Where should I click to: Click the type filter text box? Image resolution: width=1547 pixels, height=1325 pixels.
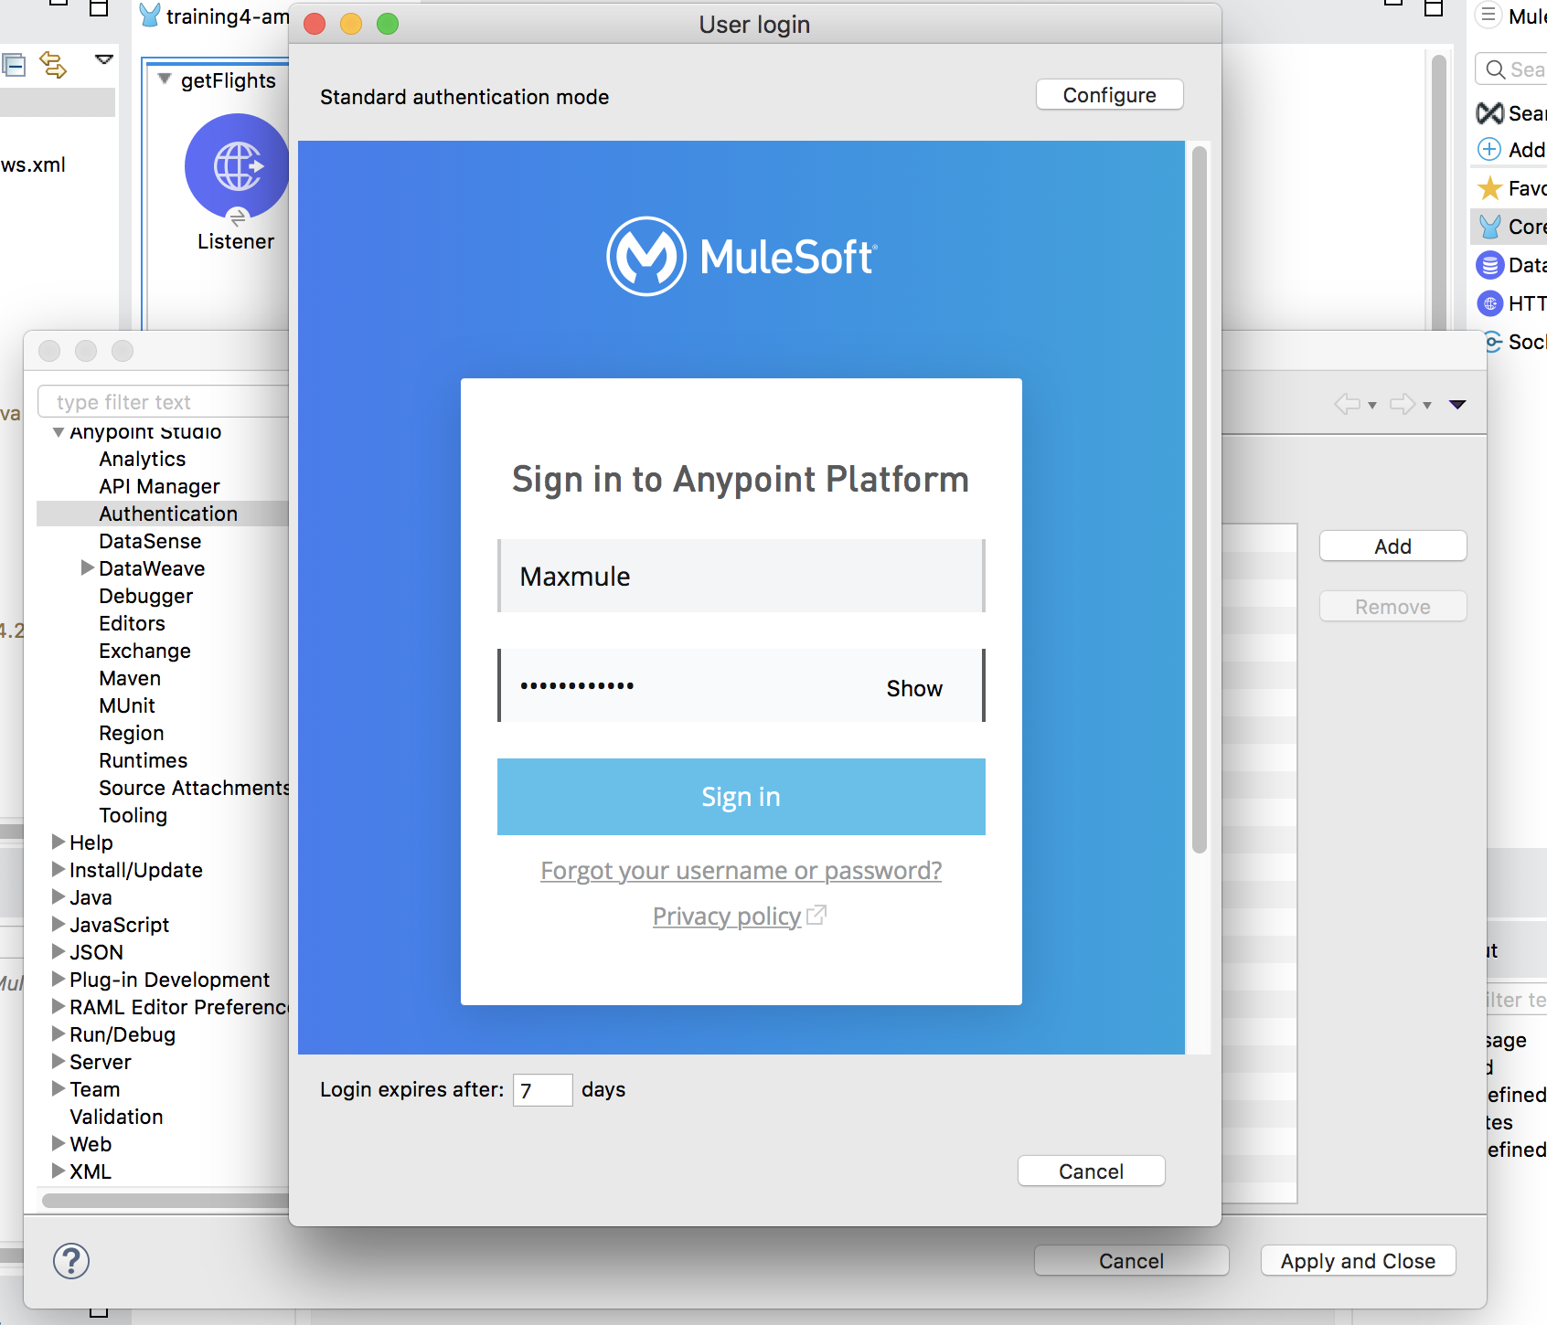point(165,402)
